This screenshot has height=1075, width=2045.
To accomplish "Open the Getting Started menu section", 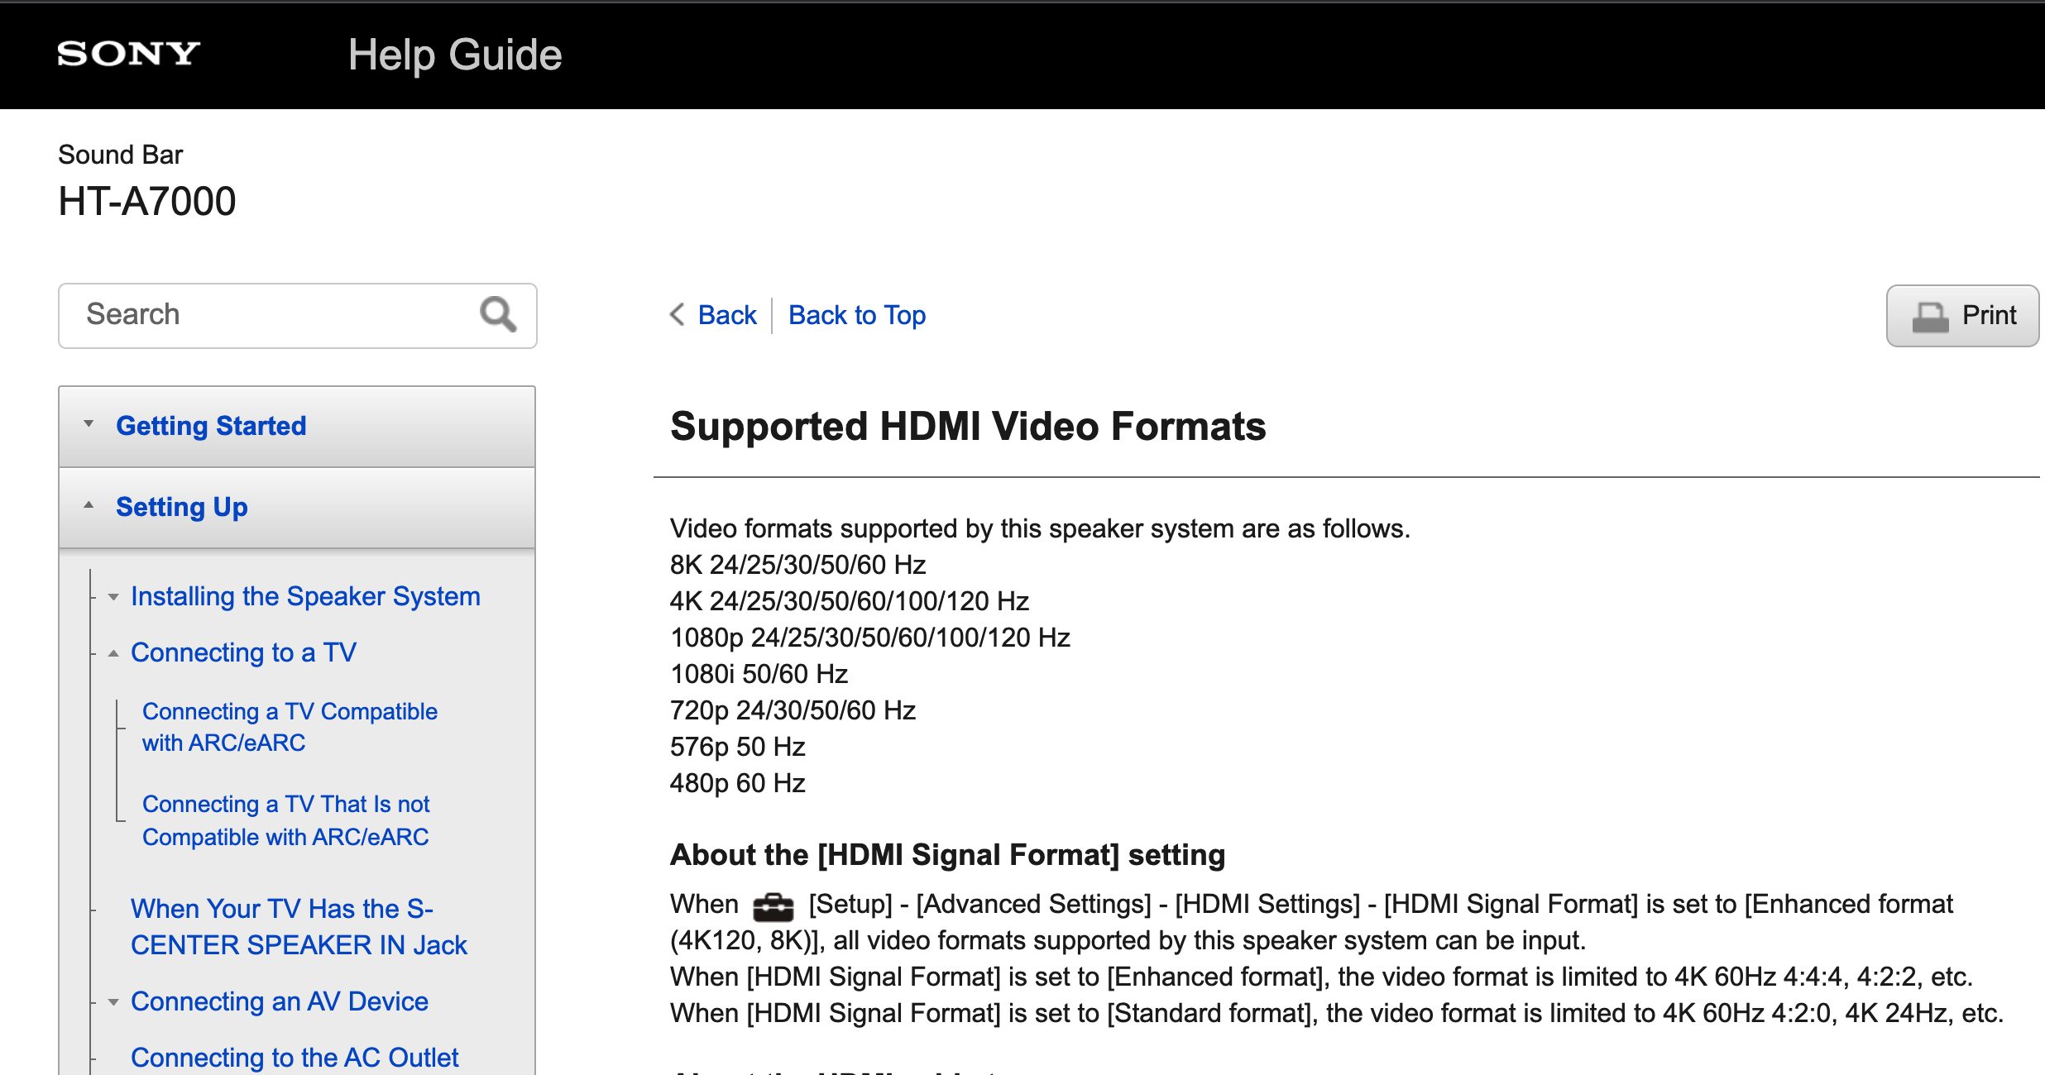I will tap(211, 425).
